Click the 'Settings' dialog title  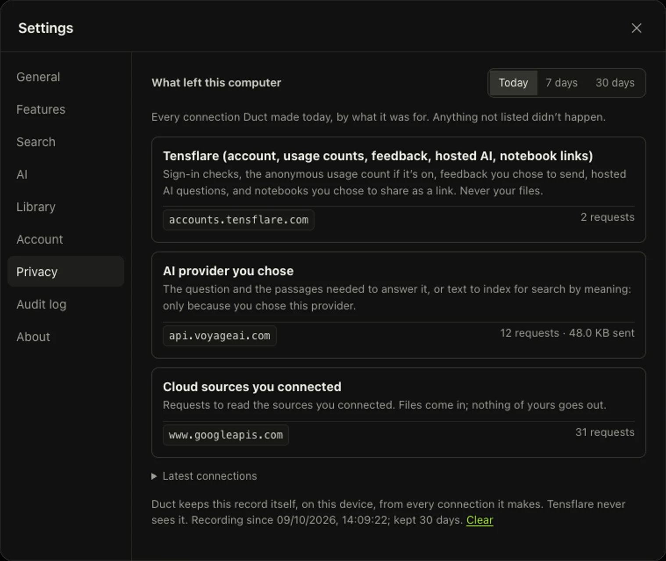point(46,28)
